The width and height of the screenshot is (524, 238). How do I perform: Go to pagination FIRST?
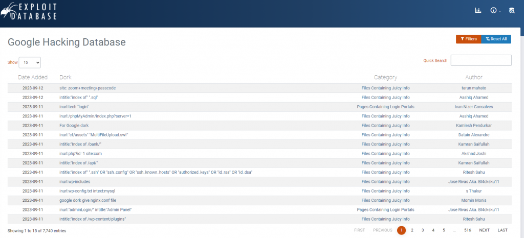coord(360,230)
